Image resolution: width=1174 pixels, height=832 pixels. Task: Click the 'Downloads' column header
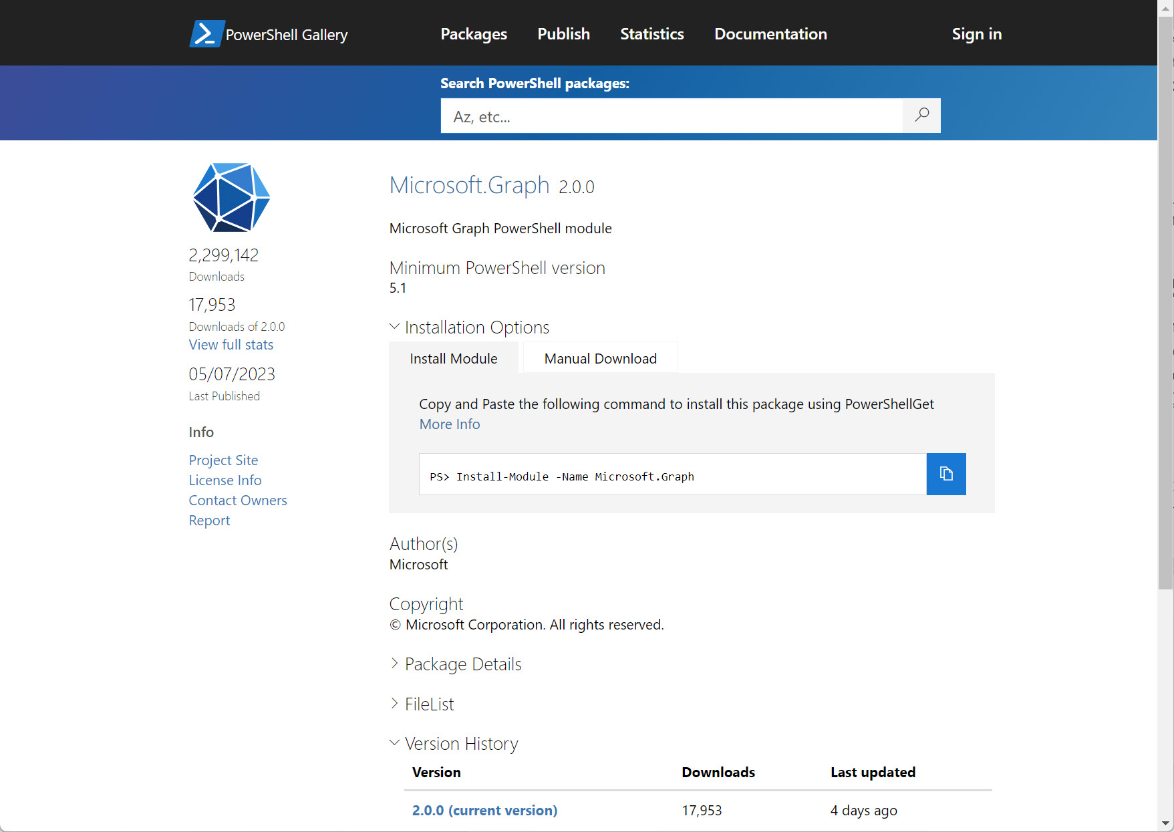[x=718, y=773]
